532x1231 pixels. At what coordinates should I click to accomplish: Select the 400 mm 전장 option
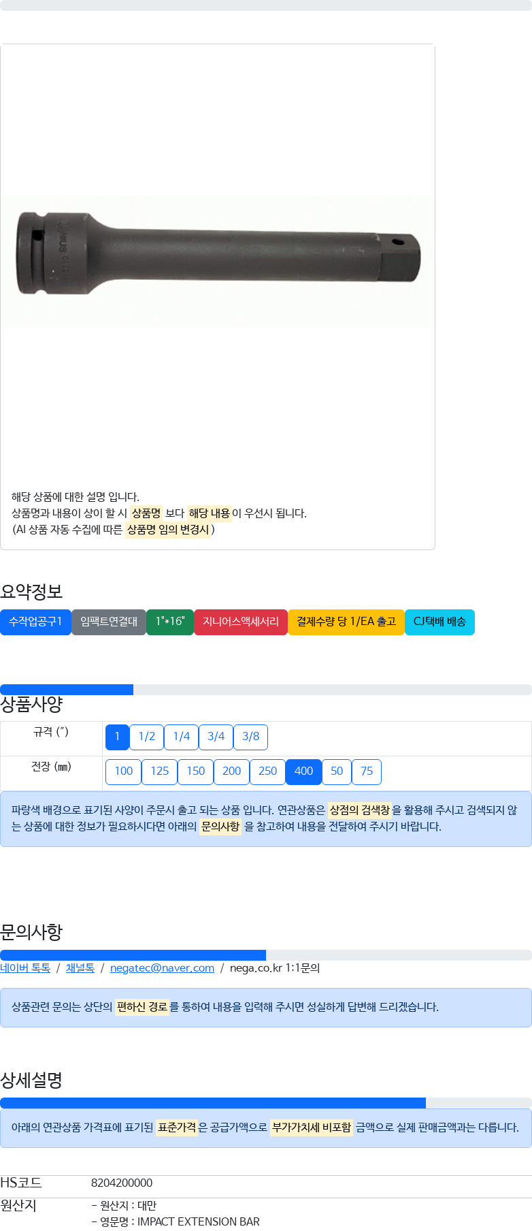(x=303, y=771)
